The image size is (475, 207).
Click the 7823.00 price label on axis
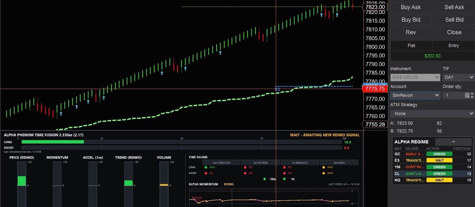(x=375, y=7)
